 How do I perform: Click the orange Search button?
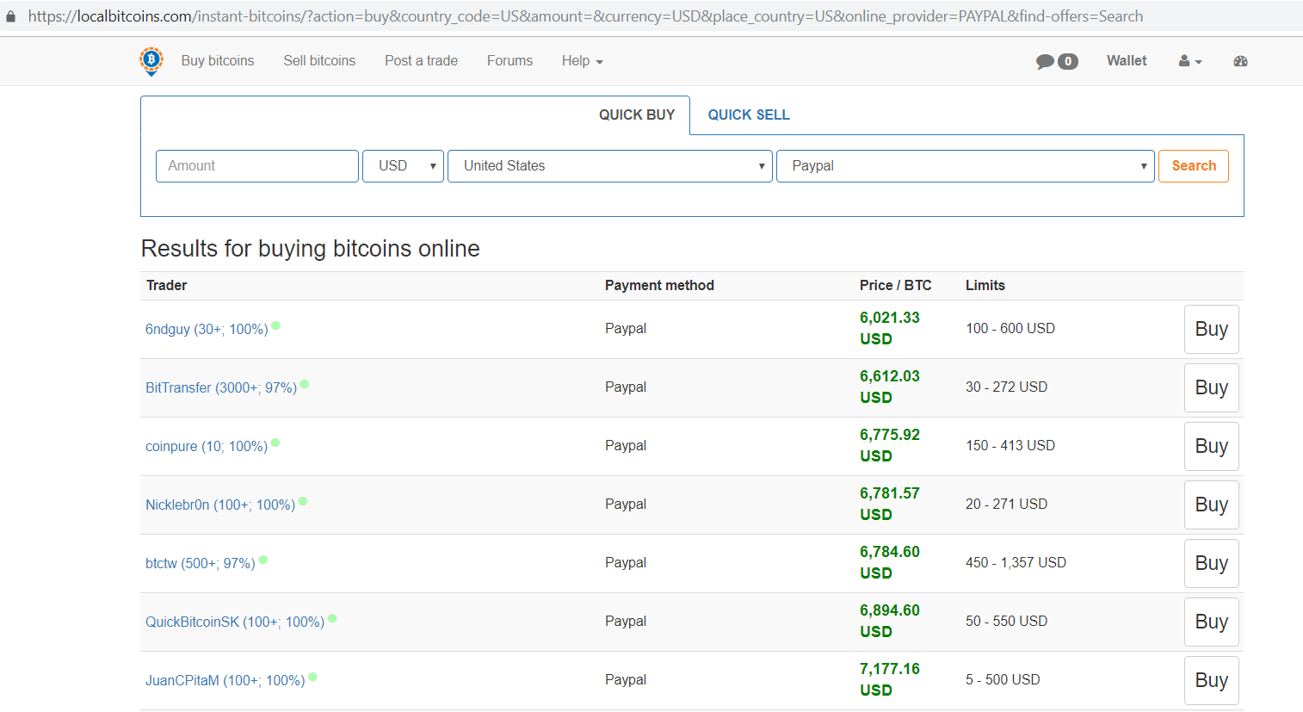click(x=1194, y=166)
